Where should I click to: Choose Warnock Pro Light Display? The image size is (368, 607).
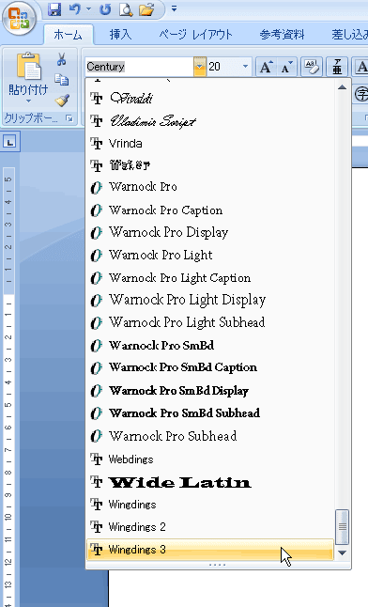pos(210,301)
